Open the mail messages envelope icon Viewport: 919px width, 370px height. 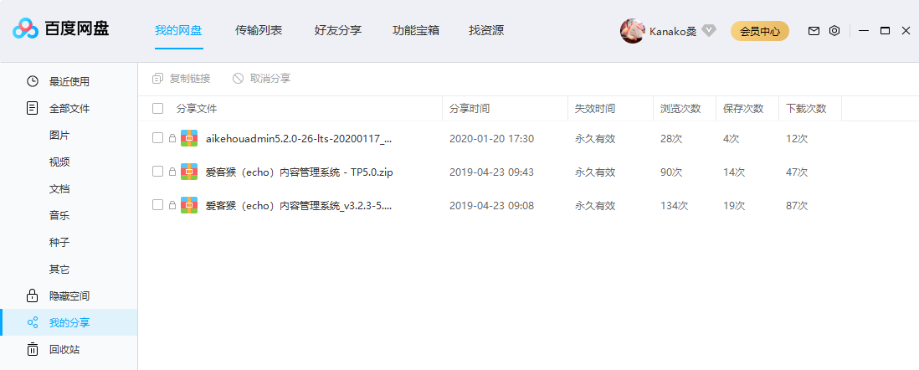click(x=814, y=31)
